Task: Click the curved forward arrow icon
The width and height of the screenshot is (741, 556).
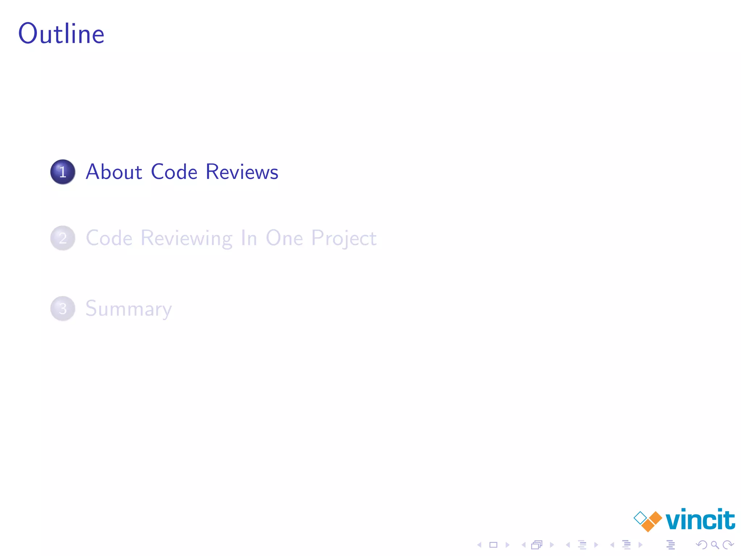Action: point(728,545)
